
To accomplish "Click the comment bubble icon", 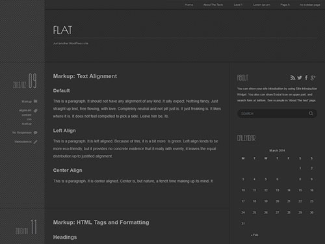I will click(x=36, y=133).
